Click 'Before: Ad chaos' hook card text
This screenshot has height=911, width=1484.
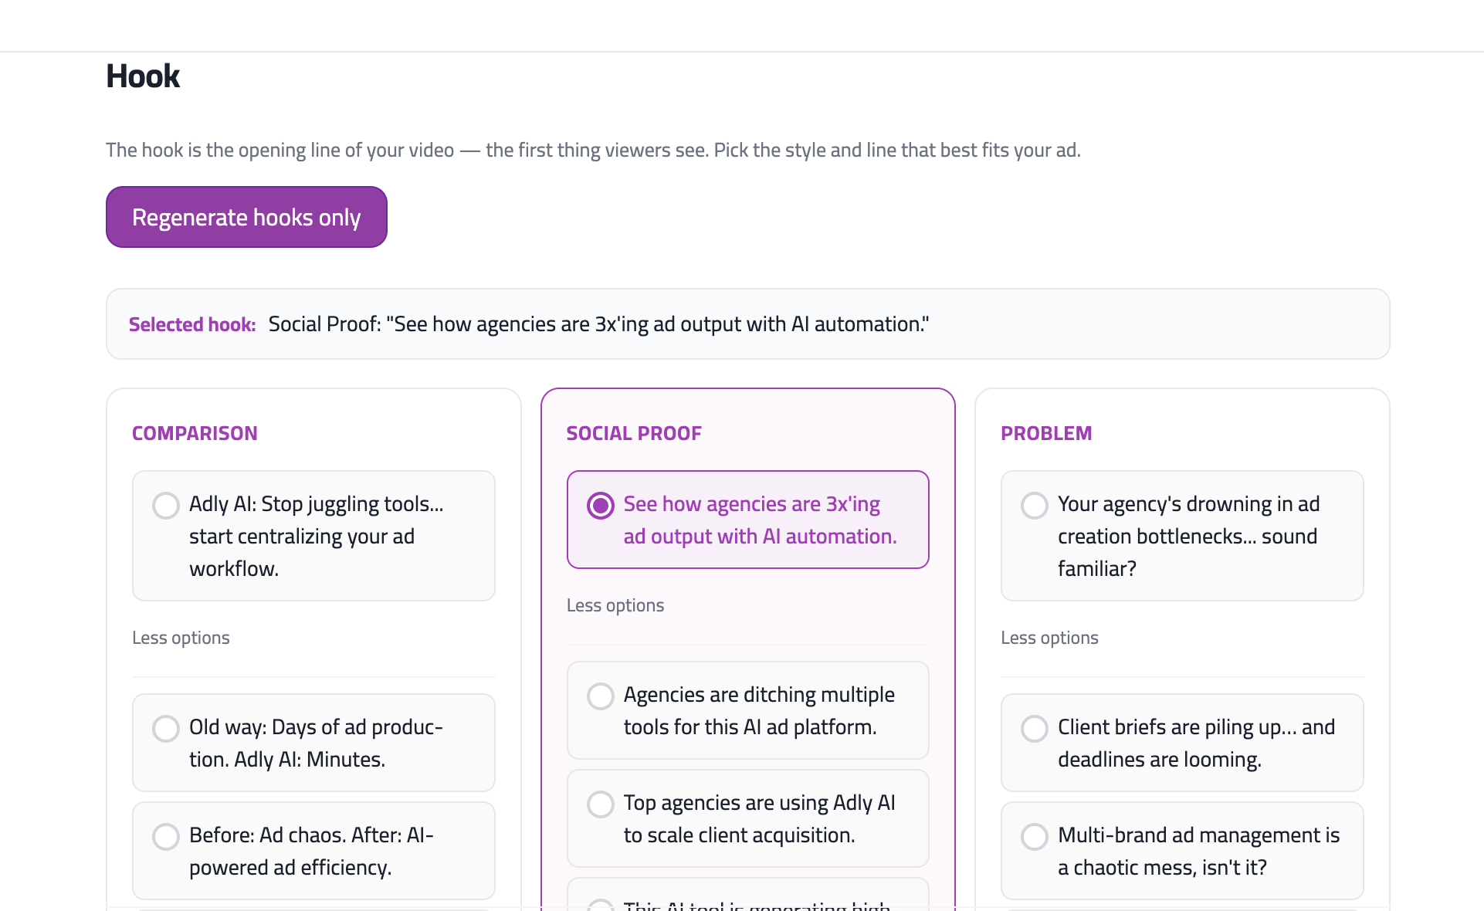click(x=311, y=852)
